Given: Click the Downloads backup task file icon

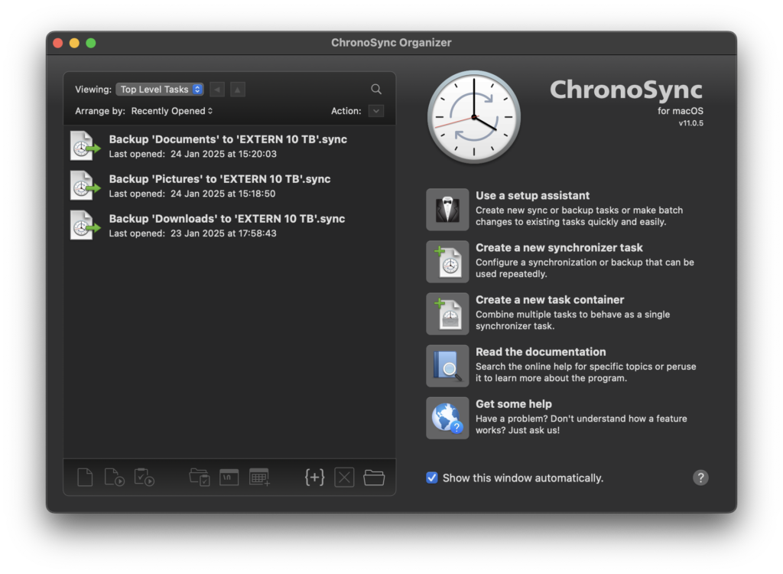Looking at the screenshot, I should click(84, 226).
